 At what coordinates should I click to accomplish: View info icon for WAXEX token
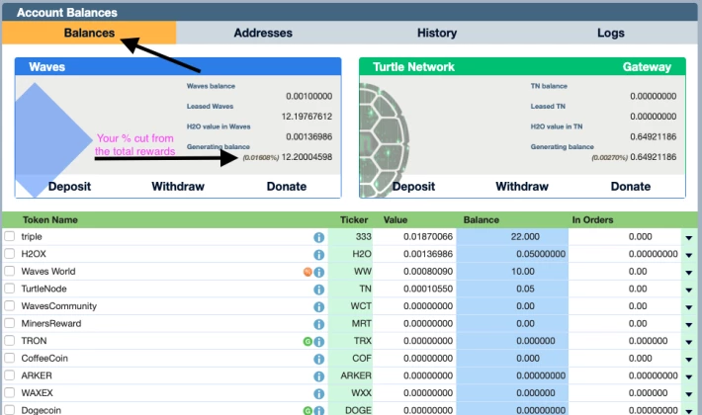point(319,393)
